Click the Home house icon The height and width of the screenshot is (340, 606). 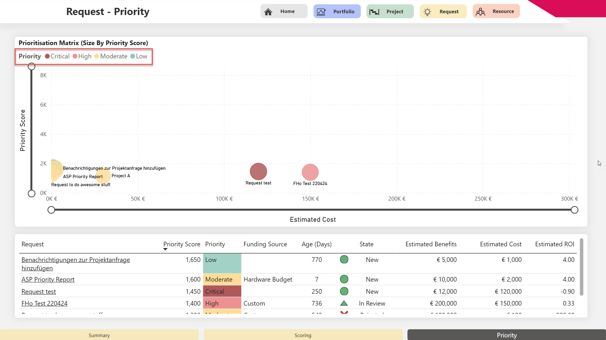point(268,12)
